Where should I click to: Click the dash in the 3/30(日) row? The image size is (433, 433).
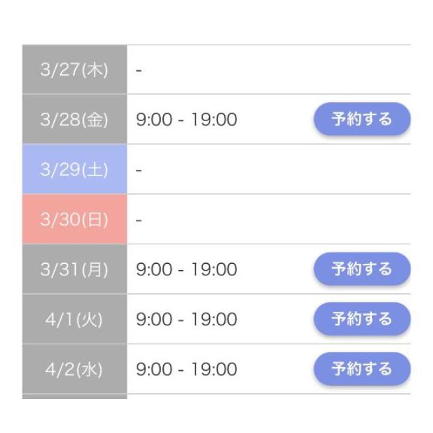tap(138, 220)
